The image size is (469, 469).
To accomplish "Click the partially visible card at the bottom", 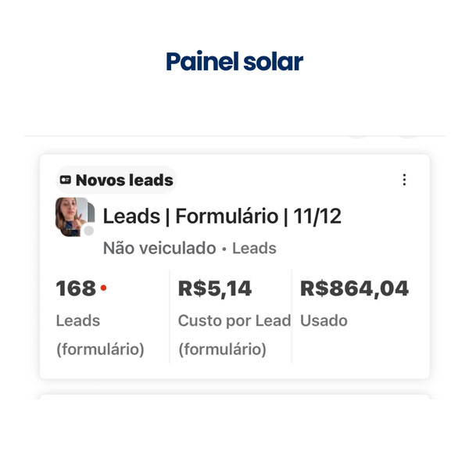I will (x=234, y=396).
